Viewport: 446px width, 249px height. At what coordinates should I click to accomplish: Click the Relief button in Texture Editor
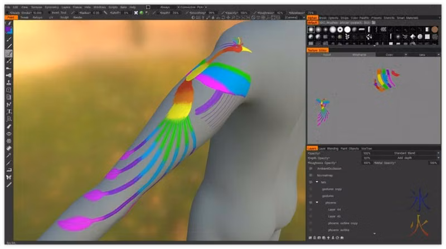point(327,55)
